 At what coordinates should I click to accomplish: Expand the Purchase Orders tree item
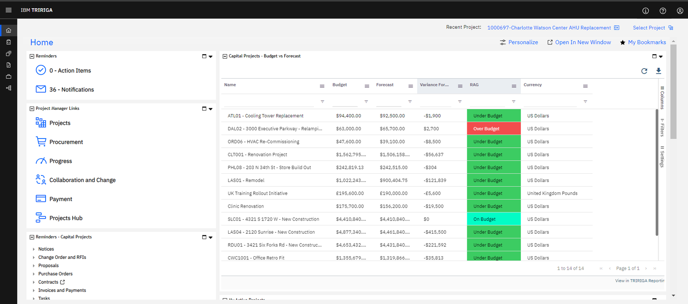tap(34, 274)
